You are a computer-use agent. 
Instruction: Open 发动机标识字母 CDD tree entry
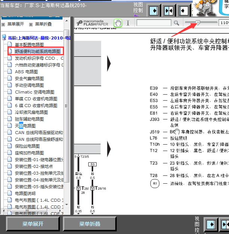[x=39, y=58]
